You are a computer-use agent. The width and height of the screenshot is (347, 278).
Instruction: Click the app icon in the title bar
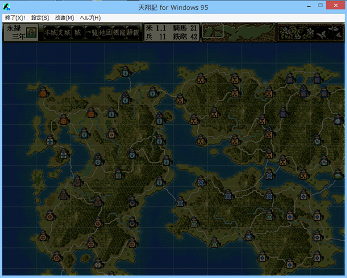(7, 6)
